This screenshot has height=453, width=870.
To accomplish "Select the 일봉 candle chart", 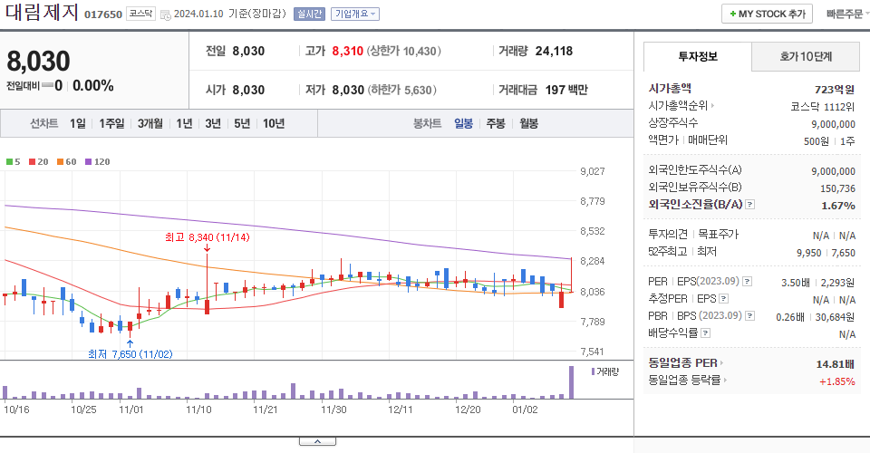I will point(463,123).
